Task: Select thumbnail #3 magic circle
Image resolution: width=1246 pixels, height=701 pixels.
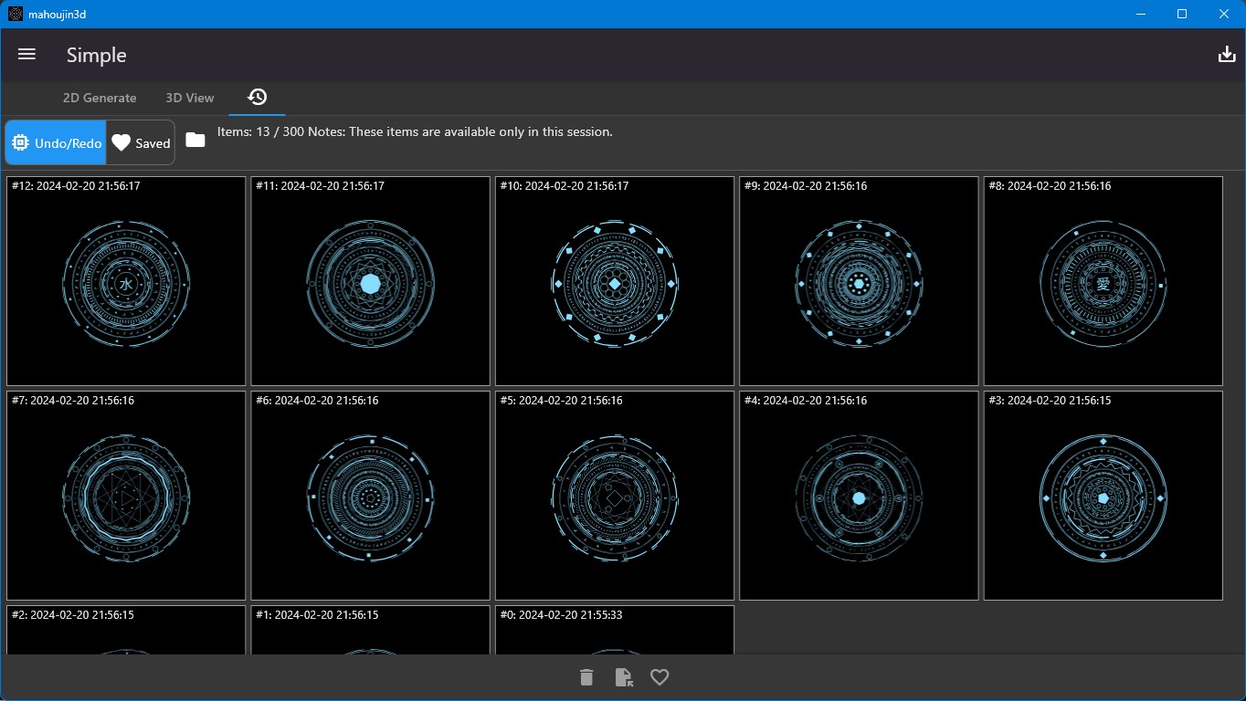Action: click(x=1103, y=496)
